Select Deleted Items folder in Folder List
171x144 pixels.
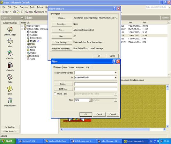point(36,38)
